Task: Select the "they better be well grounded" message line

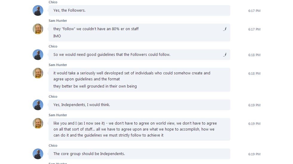Action: (x=95, y=86)
